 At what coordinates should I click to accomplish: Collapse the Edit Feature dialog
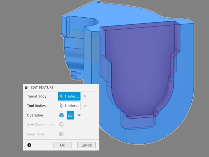26,88
